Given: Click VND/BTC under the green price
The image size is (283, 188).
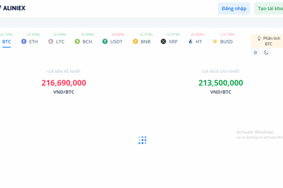Looking at the screenshot, I should click(x=221, y=92).
